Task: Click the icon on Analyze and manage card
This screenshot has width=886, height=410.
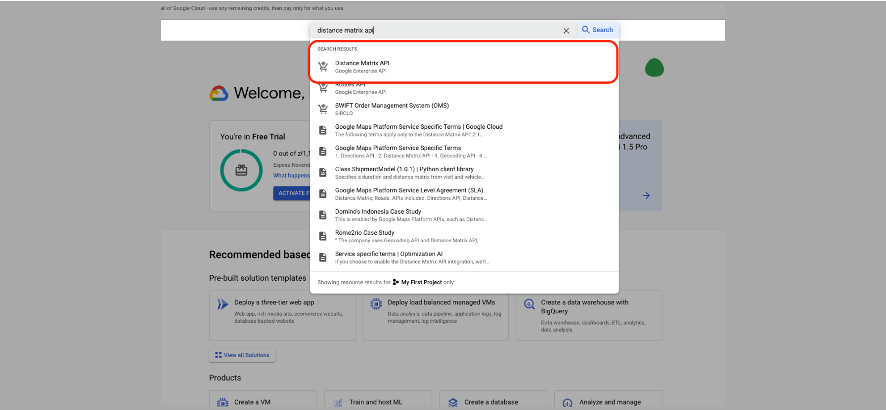Action: (568, 403)
